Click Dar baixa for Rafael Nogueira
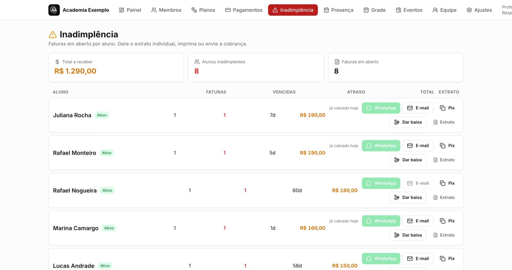 pyautogui.click(x=408, y=197)
